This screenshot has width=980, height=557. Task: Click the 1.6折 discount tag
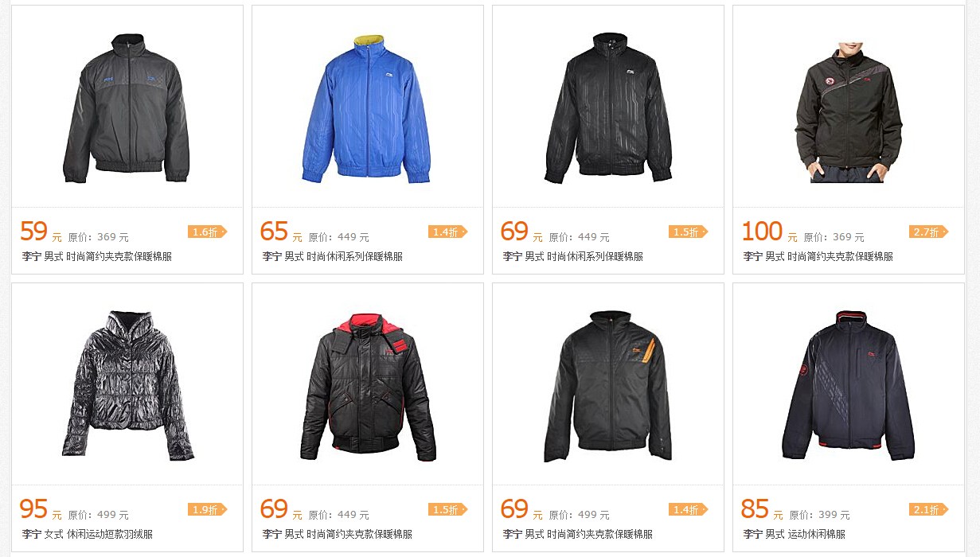coord(207,232)
